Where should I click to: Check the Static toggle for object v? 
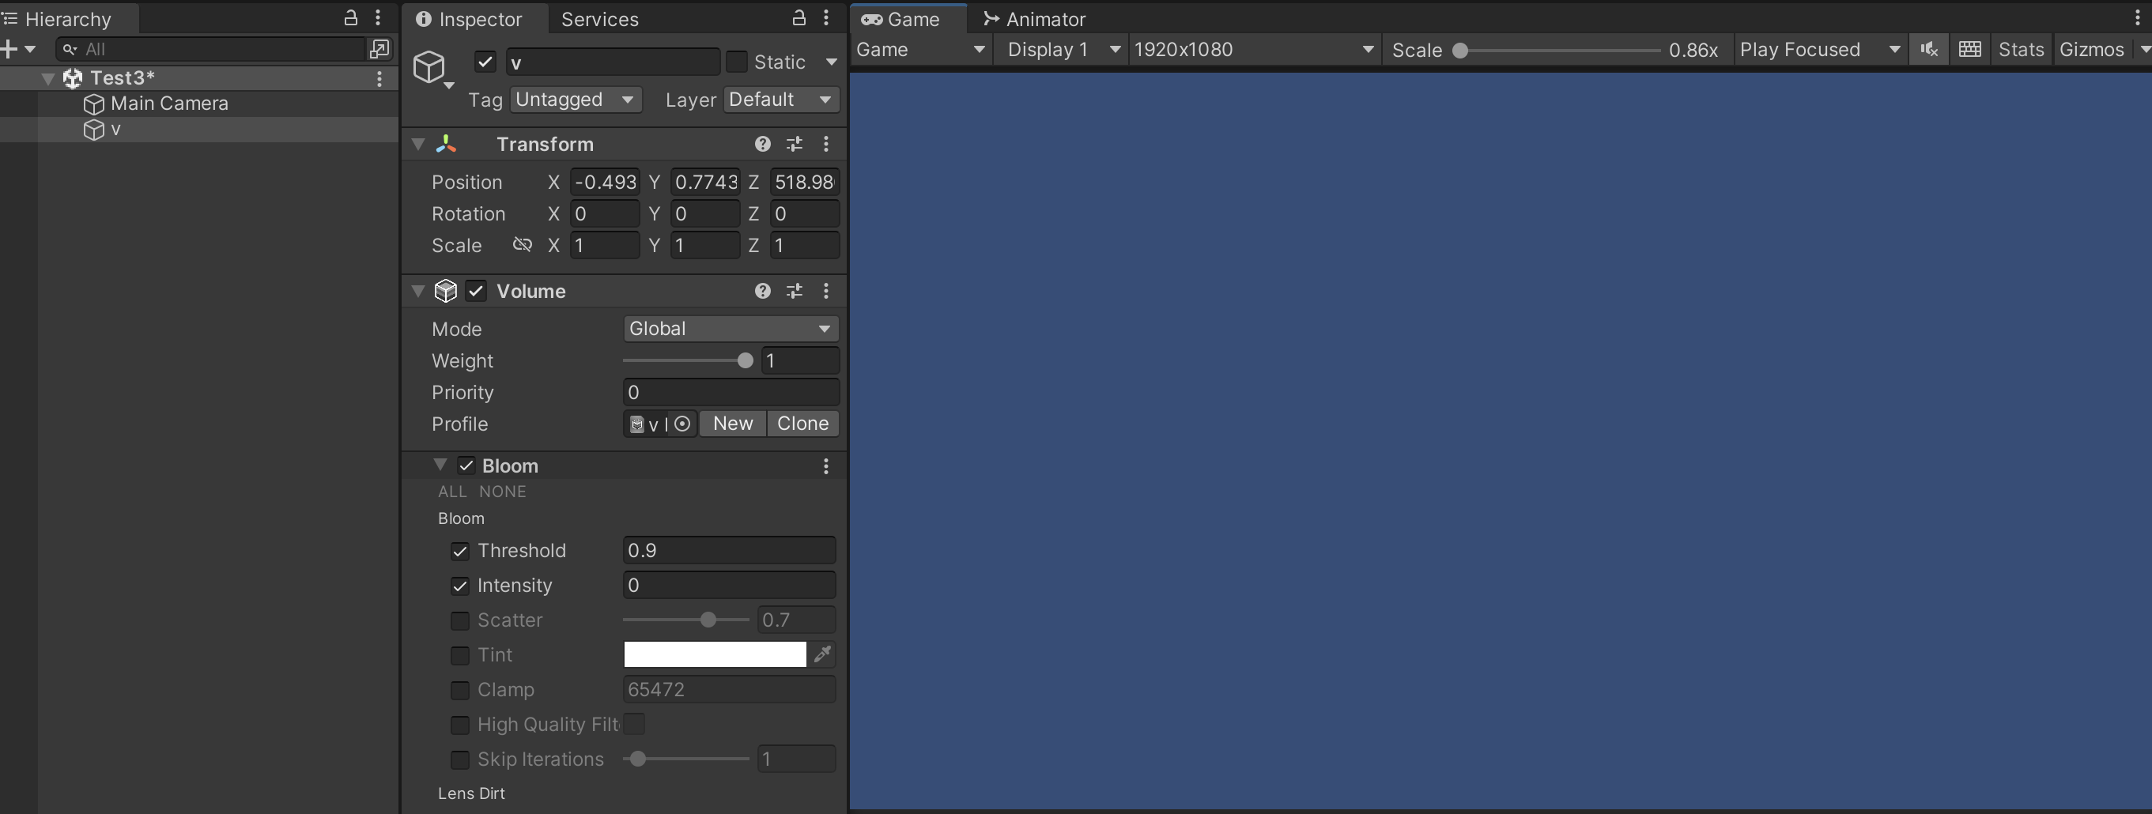[738, 61]
